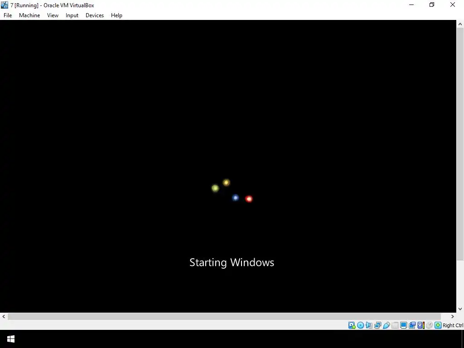The height and width of the screenshot is (348, 464).
Task: Open the Input menu
Action: tap(72, 15)
